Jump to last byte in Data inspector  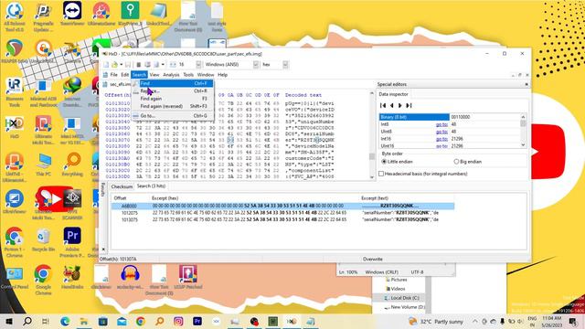[x=409, y=106]
